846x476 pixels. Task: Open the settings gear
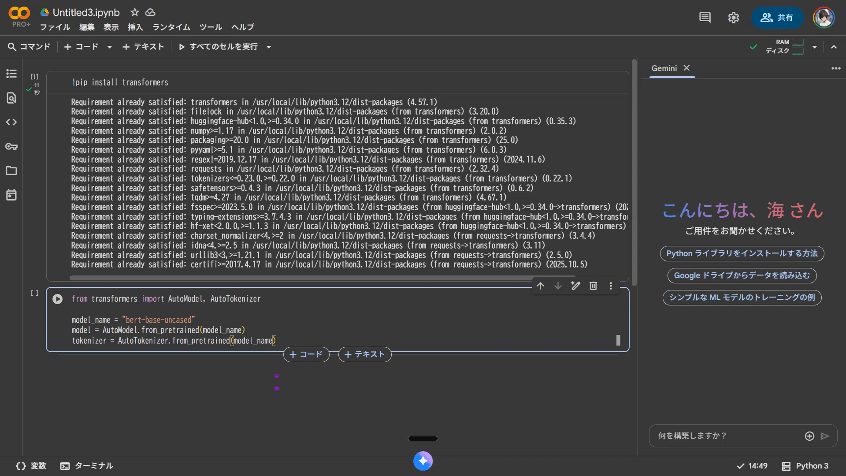733,18
